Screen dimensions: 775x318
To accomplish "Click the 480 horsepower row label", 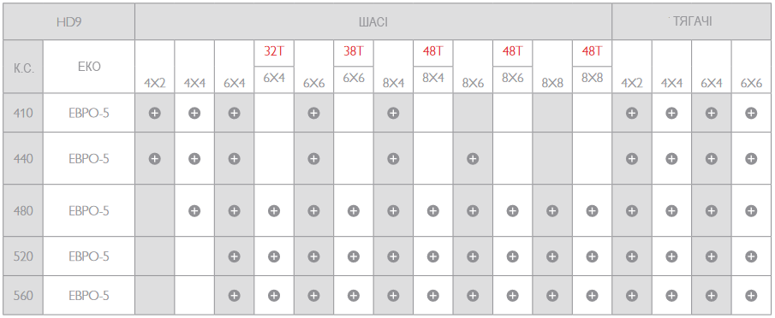I will click(x=23, y=211).
